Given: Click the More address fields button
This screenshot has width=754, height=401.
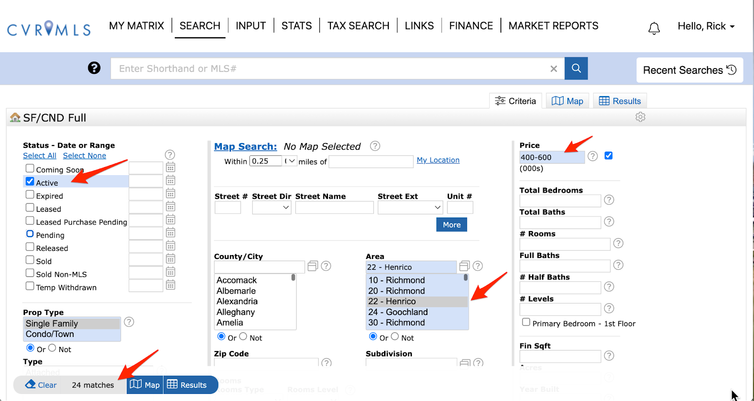Looking at the screenshot, I should tap(452, 225).
